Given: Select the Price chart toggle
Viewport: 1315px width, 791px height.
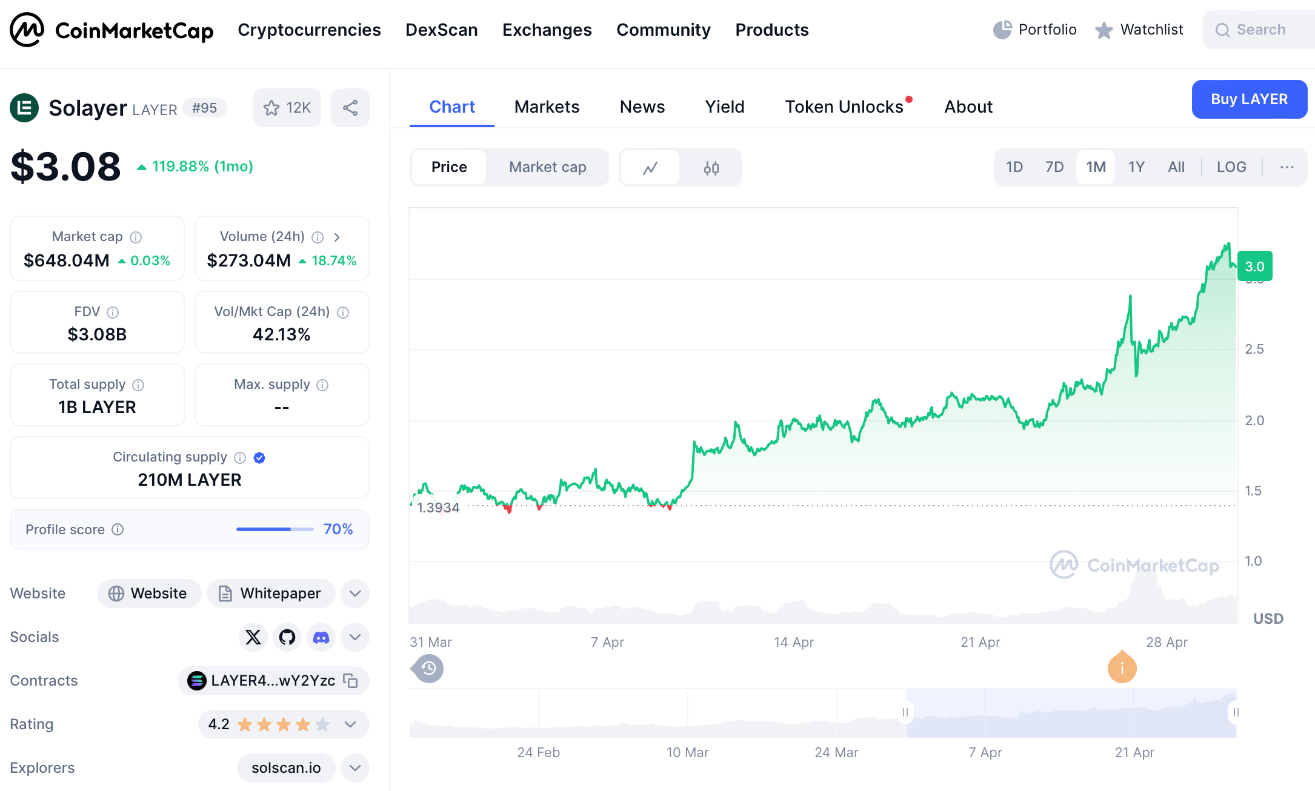Looking at the screenshot, I should 449,167.
